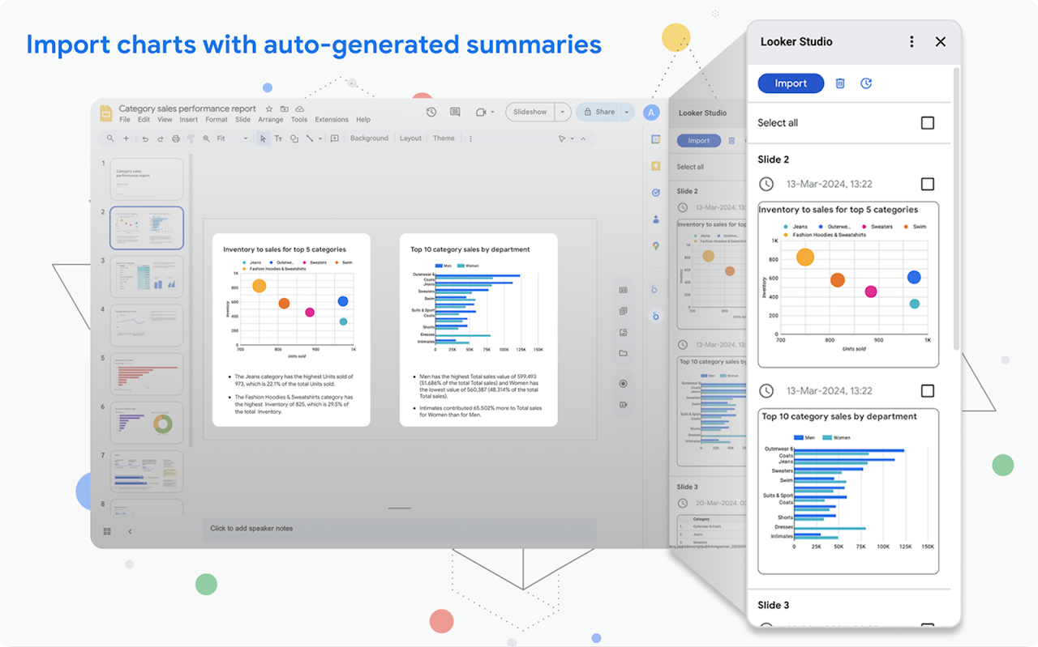
Task: Check the box for Inventory to sales chart
Action: 928,185
